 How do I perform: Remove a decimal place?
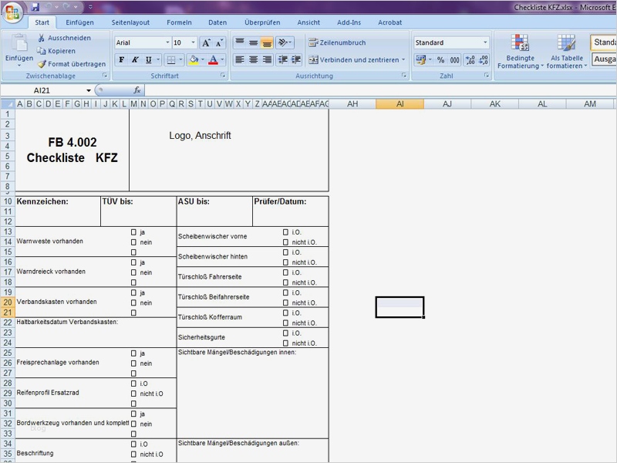(484, 60)
